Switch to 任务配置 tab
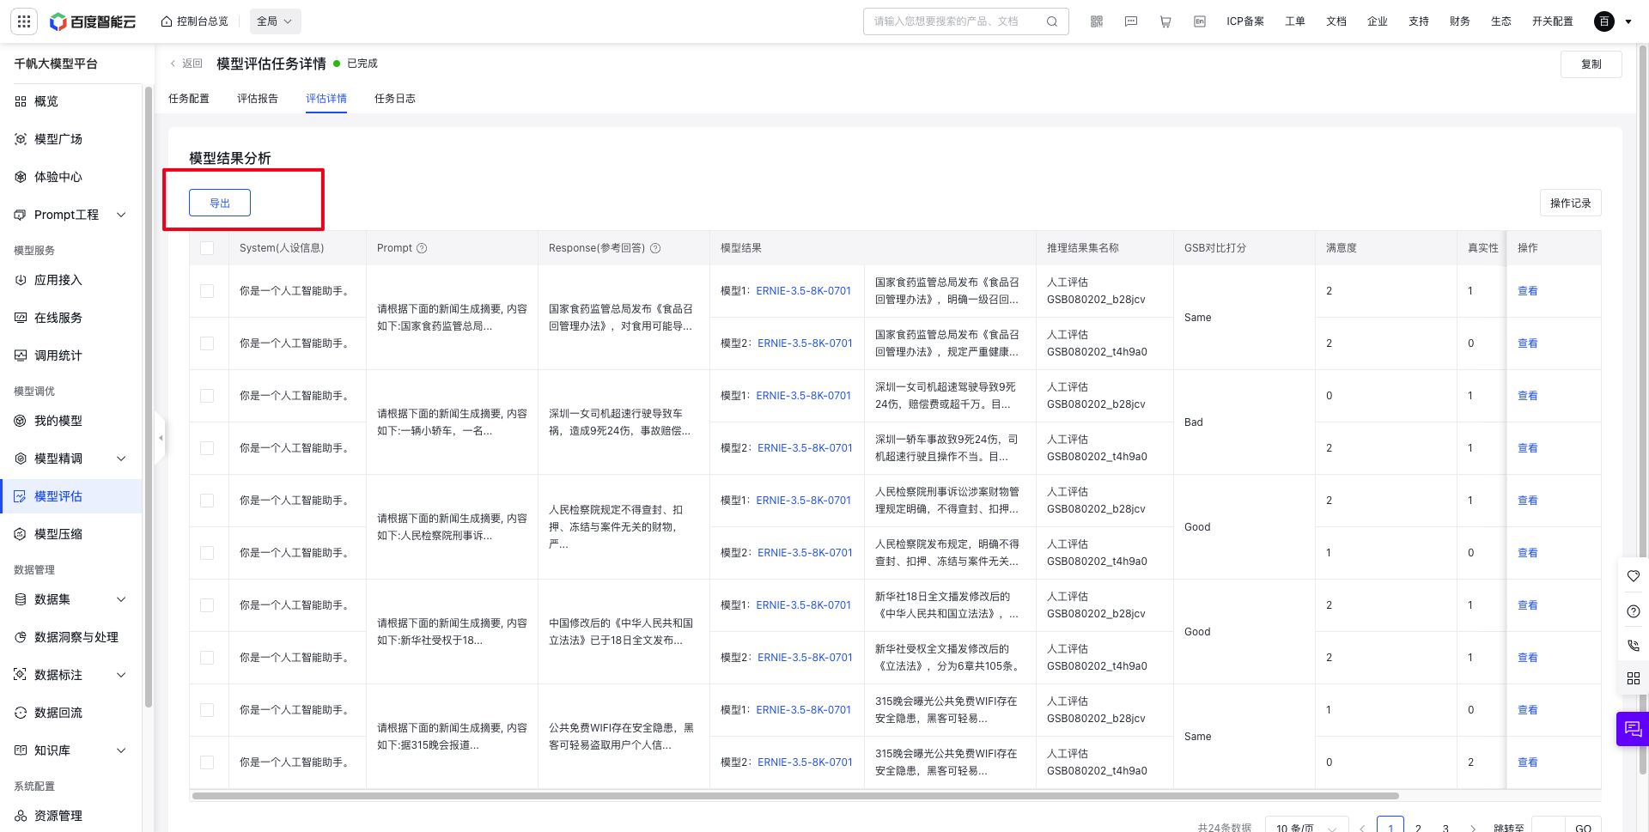The height and width of the screenshot is (832, 1649). [189, 99]
